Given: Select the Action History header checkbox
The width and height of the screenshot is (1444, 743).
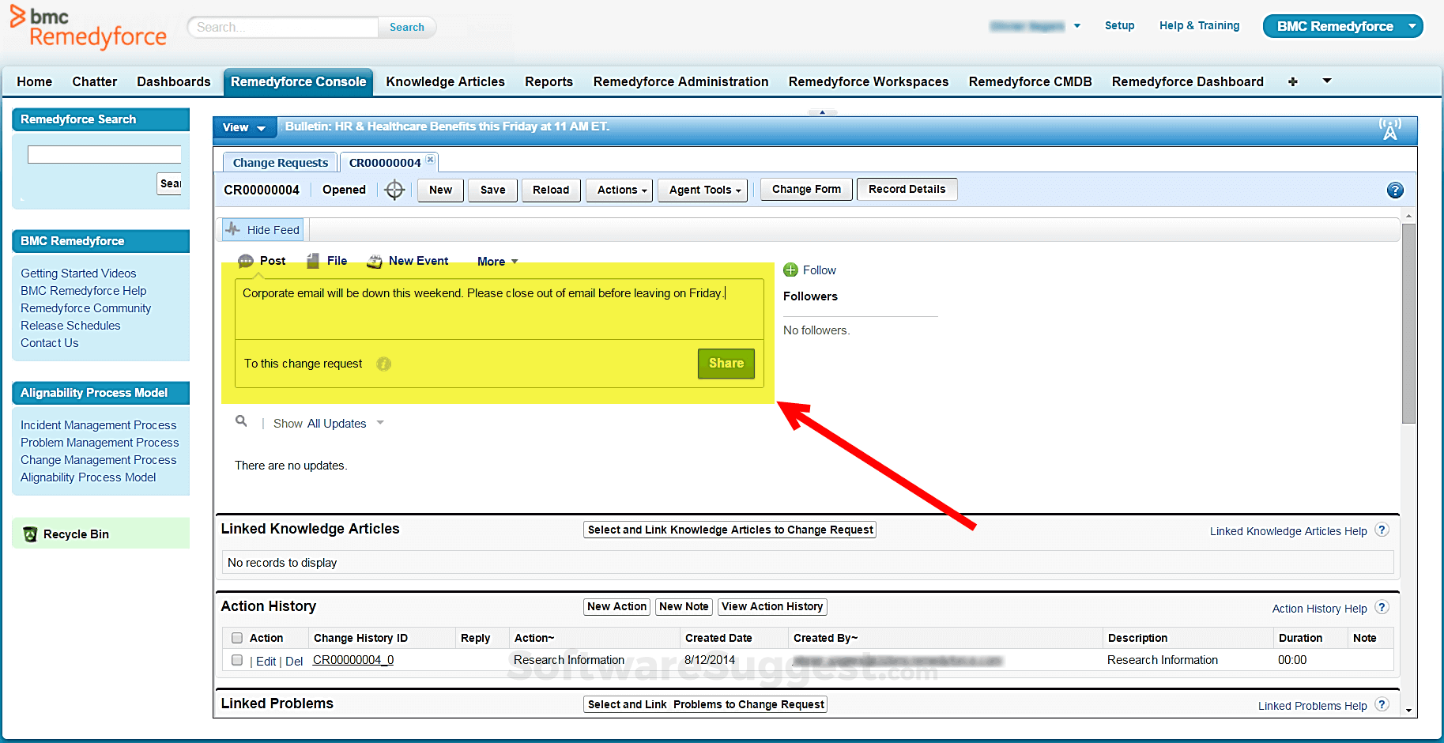Looking at the screenshot, I should [x=237, y=638].
